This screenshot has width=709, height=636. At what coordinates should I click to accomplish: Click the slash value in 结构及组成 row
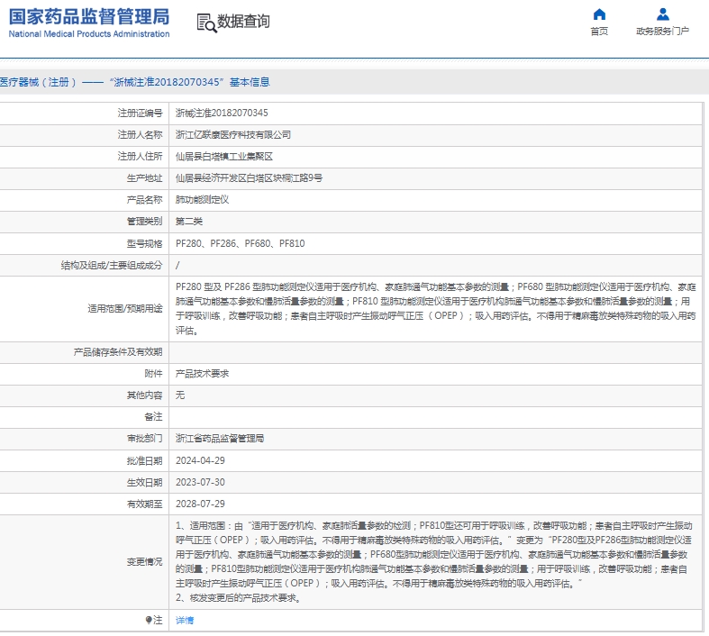177,266
